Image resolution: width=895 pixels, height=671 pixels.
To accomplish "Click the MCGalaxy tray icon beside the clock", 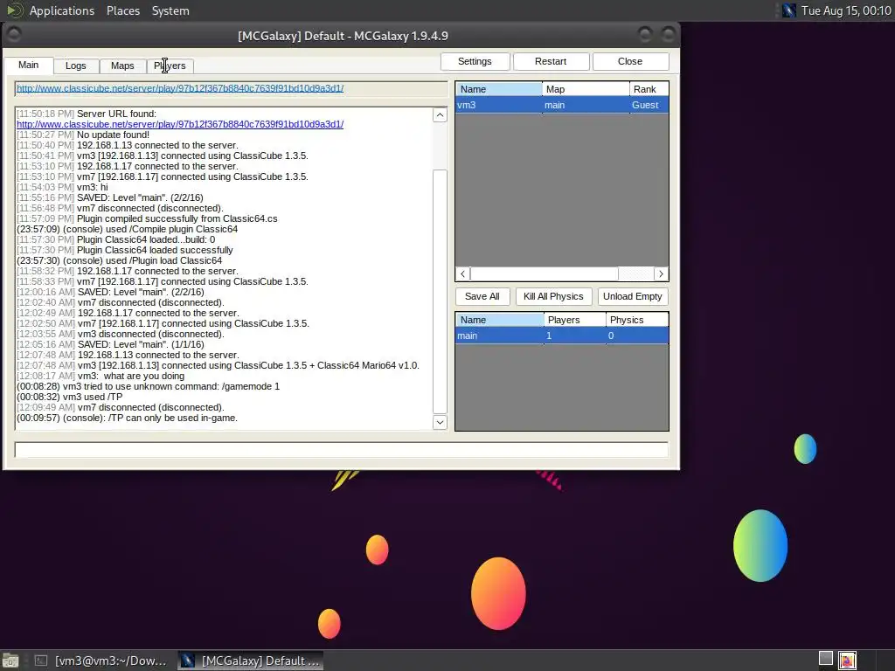I will click(789, 10).
